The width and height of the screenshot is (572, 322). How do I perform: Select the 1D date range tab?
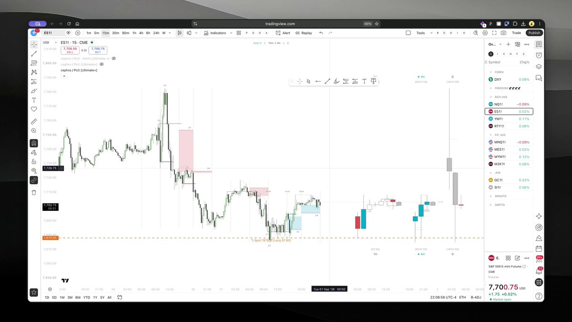point(47,297)
